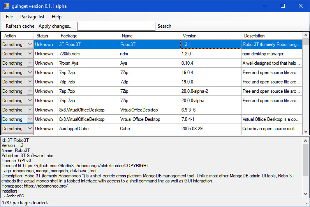Sort by the Package column header

[x=88, y=36]
